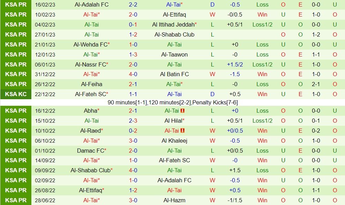Click the Penalty Kicks [7-6] note row
The width and height of the screenshot is (345, 205).
click(172, 102)
